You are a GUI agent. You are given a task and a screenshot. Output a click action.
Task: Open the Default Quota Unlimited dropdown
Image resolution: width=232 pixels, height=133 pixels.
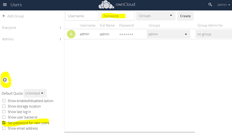pos(35,93)
